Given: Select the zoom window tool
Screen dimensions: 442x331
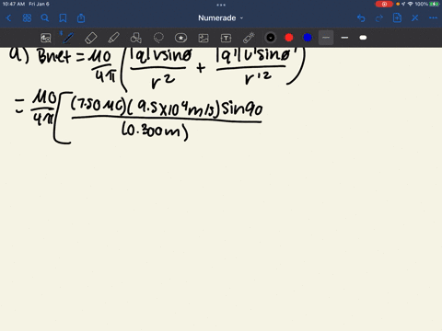Looking at the screenshot, I should [x=46, y=38].
